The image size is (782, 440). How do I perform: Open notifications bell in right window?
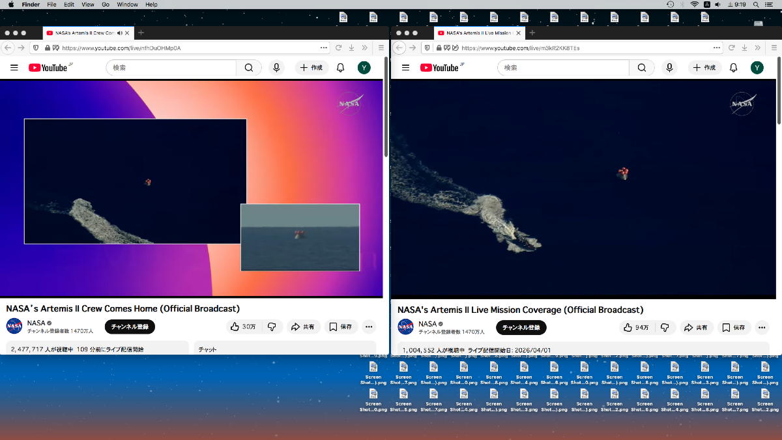point(733,68)
